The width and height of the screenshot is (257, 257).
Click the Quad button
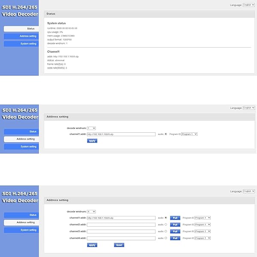[x=119, y=245]
